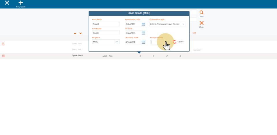Expand the Program dropdown
Screen dimensions: 277x135
click(117, 42)
